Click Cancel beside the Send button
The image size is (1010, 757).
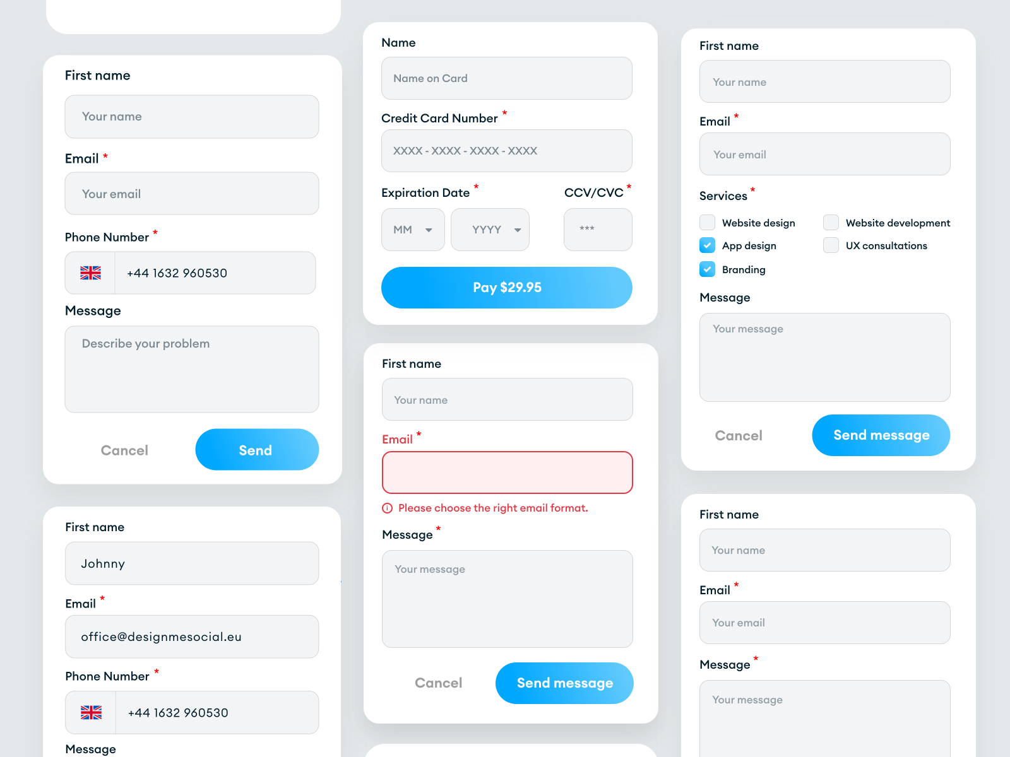[x=124, y=450]
